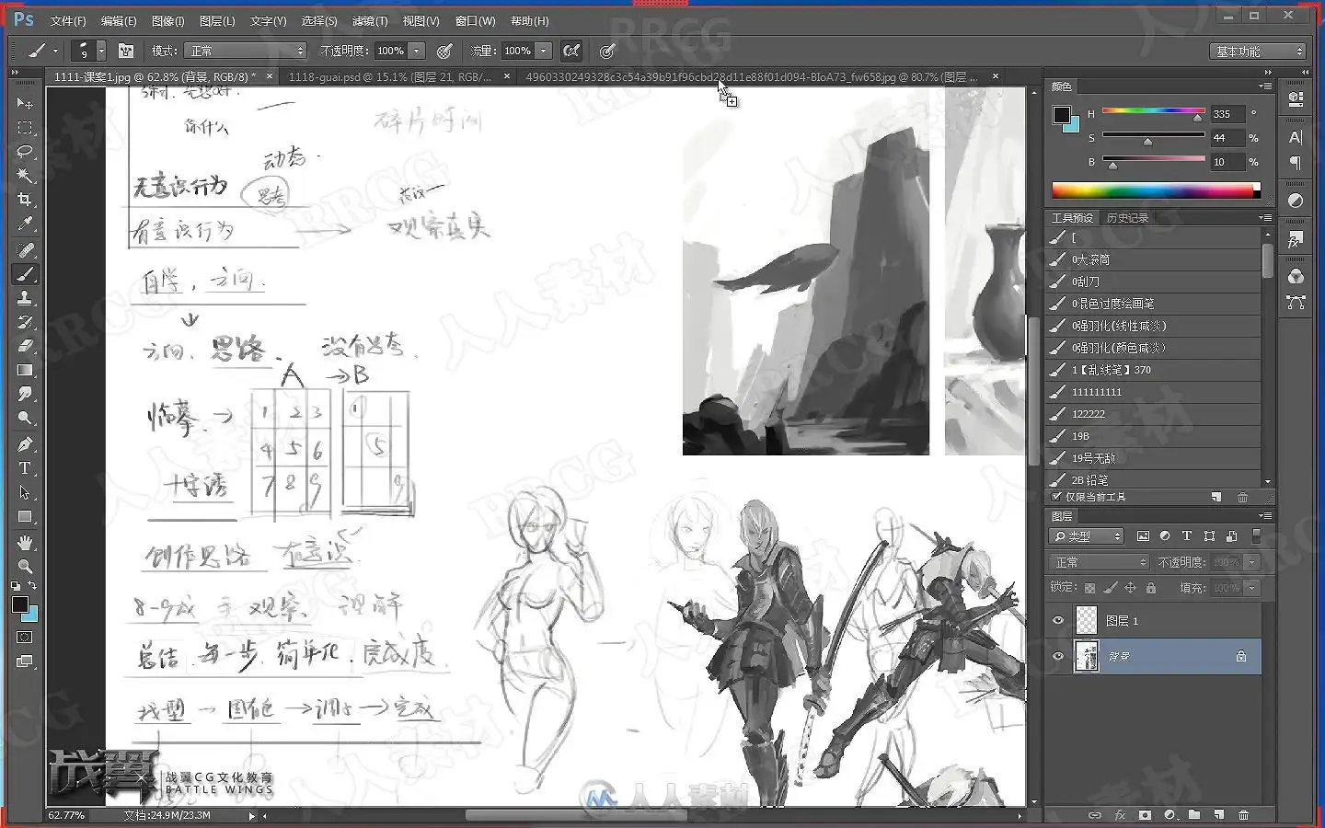The width and height of the screenshot is (1325, 828).
Task: Open the 基本功能 workspace dropdown
Action: [1258, 52]
